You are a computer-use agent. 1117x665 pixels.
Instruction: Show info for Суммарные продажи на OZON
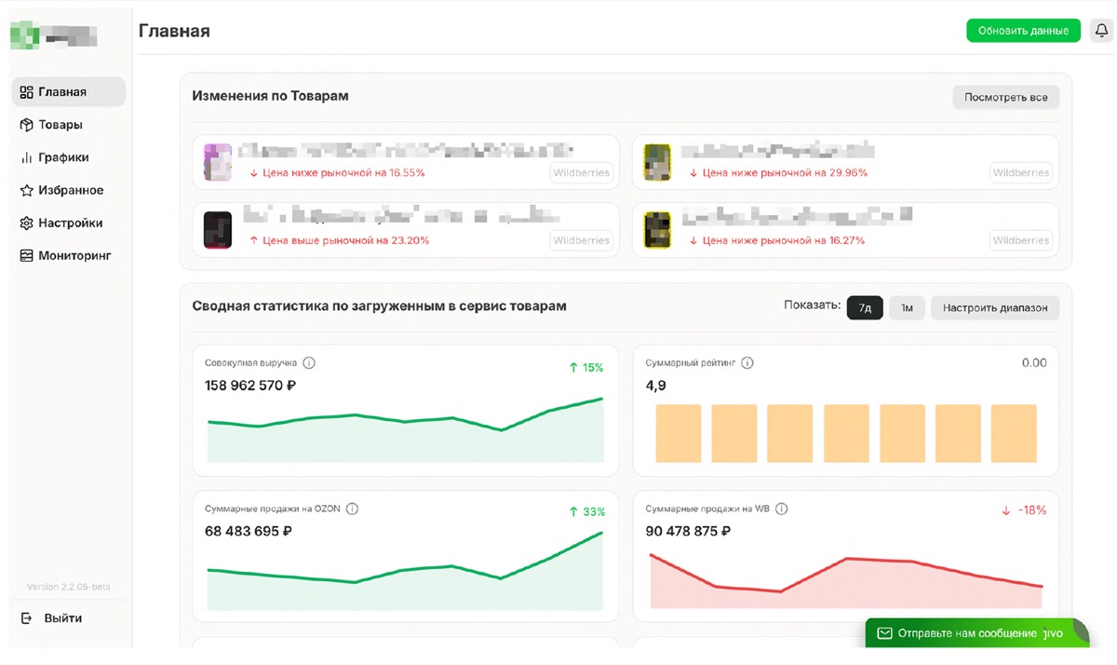[x=352, y=509]
